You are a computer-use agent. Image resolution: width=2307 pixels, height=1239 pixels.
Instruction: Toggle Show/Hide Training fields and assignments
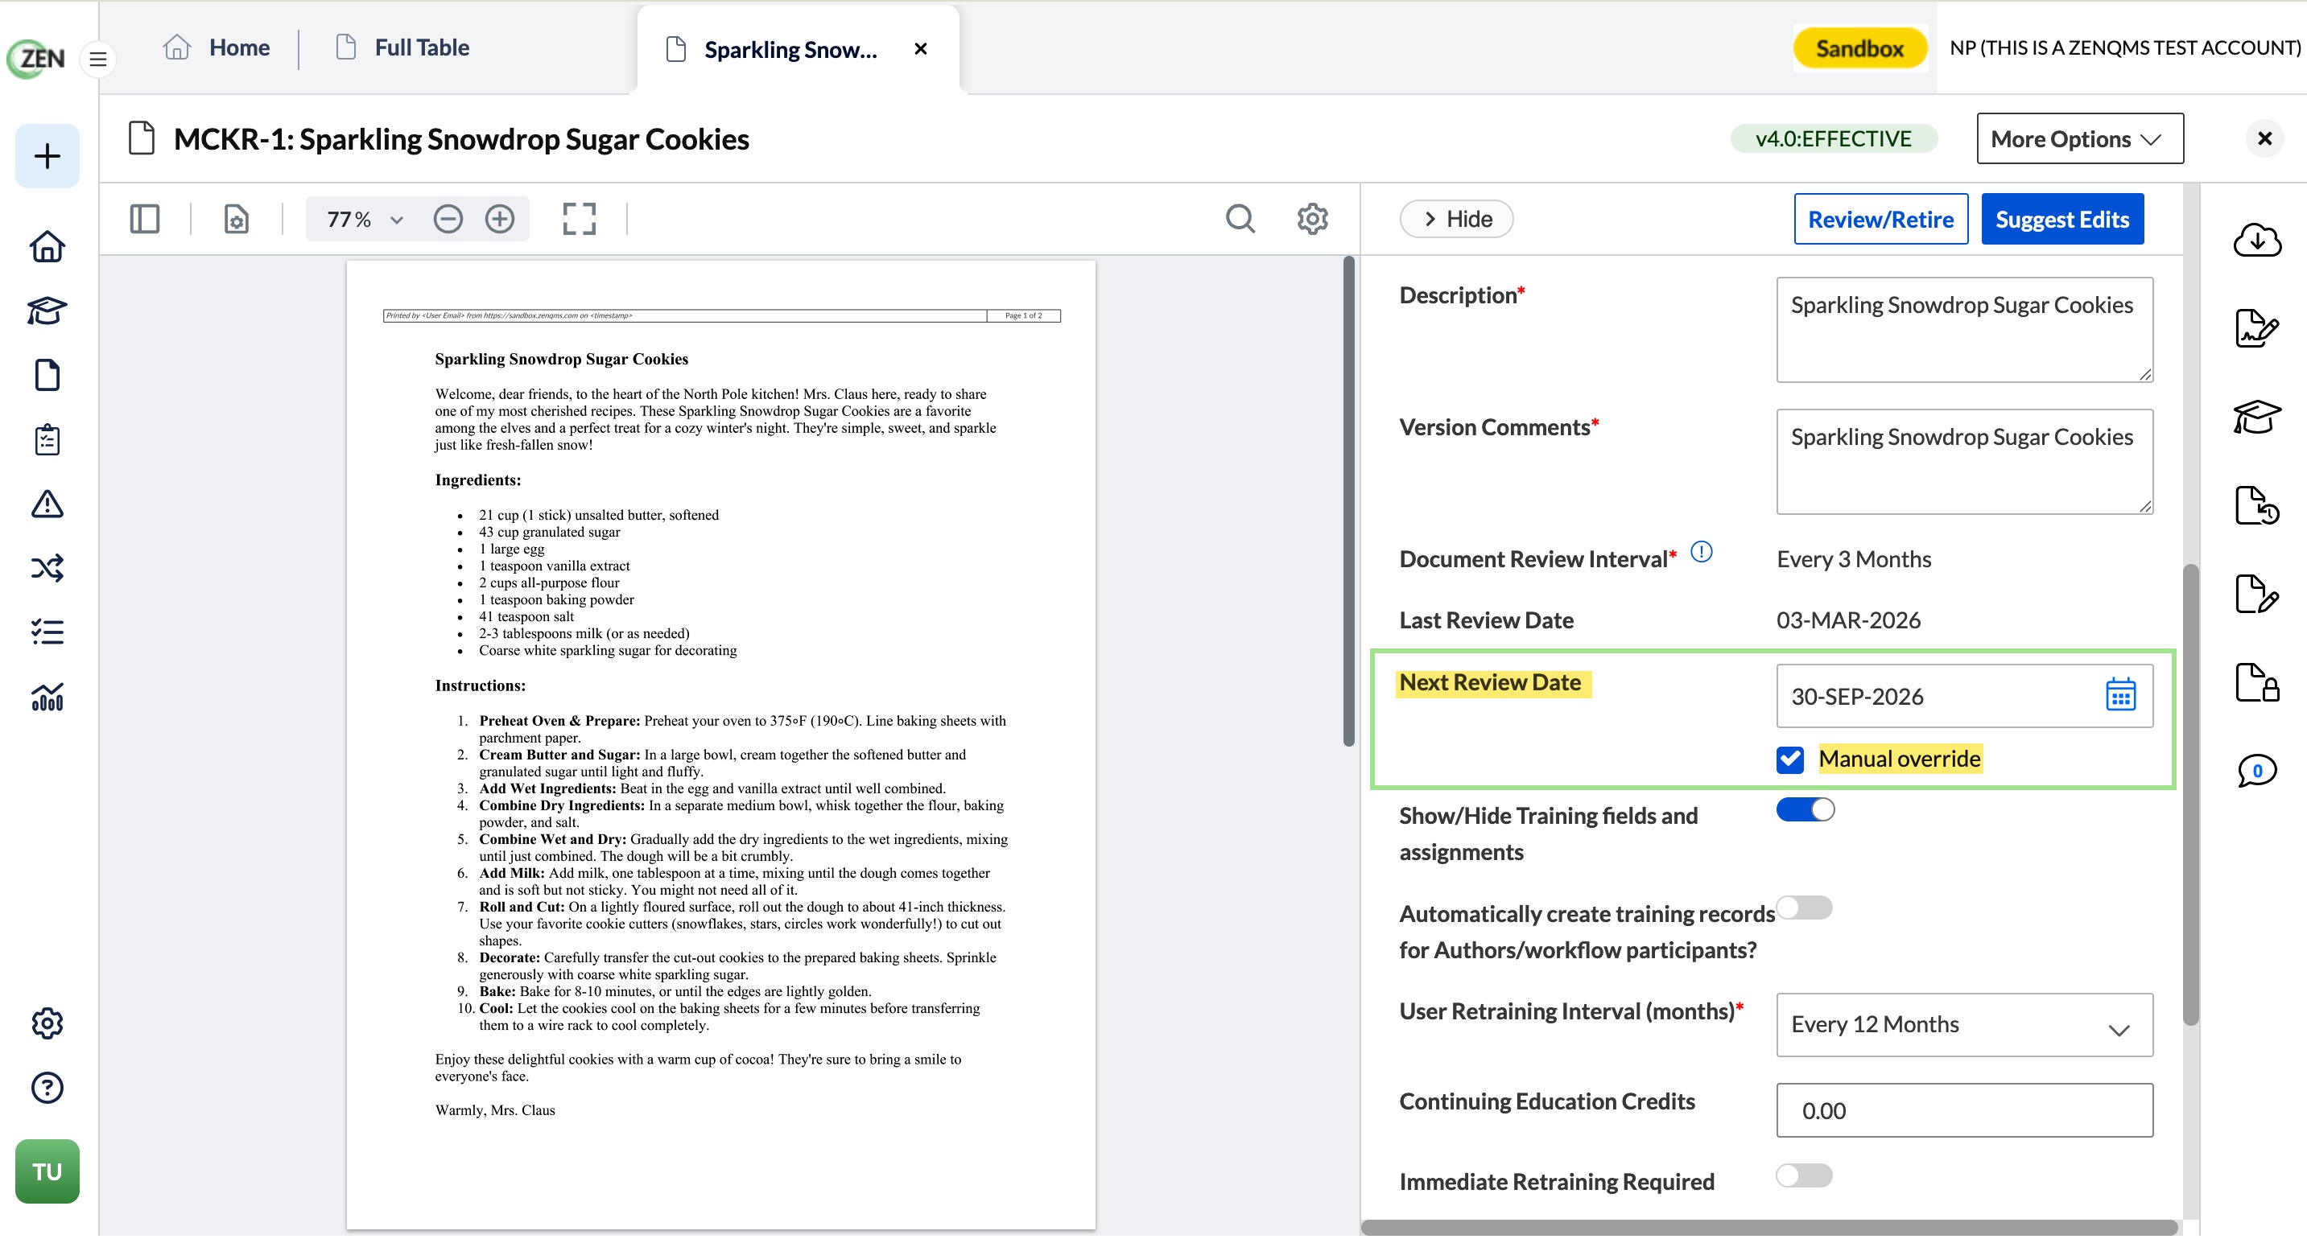1806,809
